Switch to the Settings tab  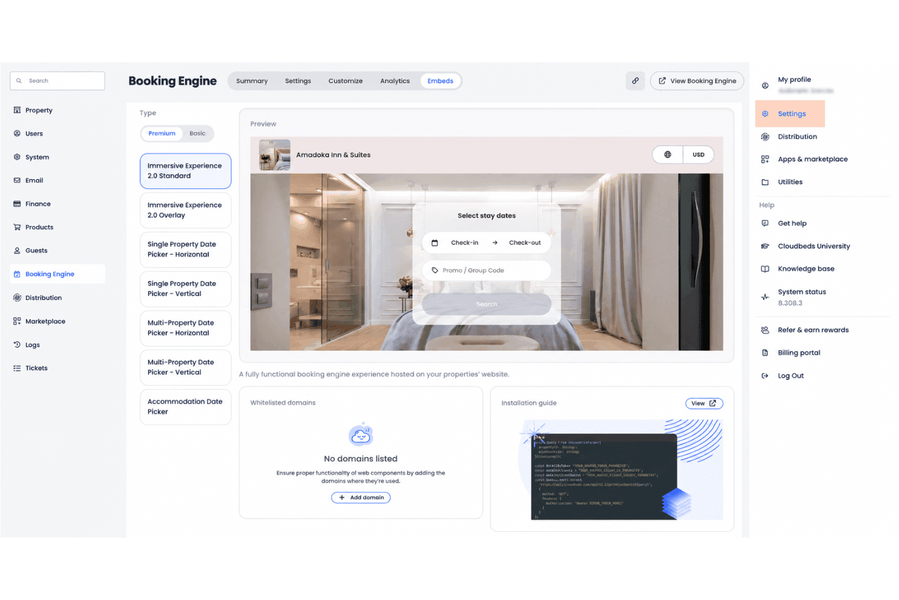[x=298, y=81]
